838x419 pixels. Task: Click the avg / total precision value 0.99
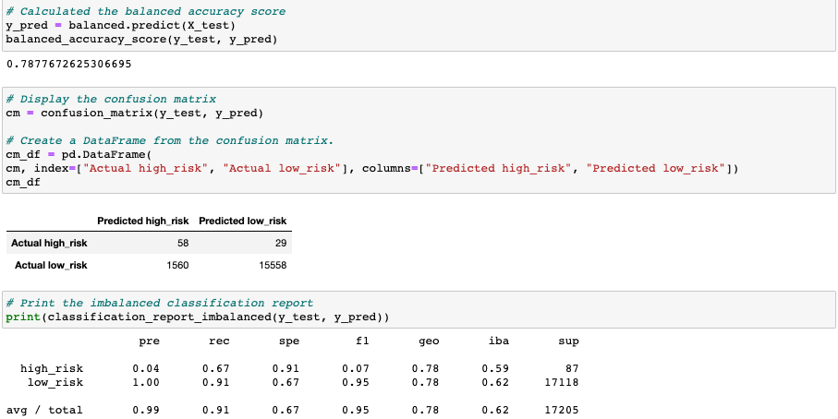click(x=146, y=411)
